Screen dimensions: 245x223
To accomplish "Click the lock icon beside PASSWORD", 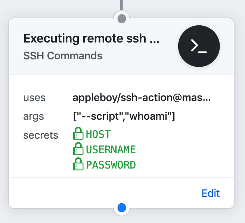I will tap(78, 164).
